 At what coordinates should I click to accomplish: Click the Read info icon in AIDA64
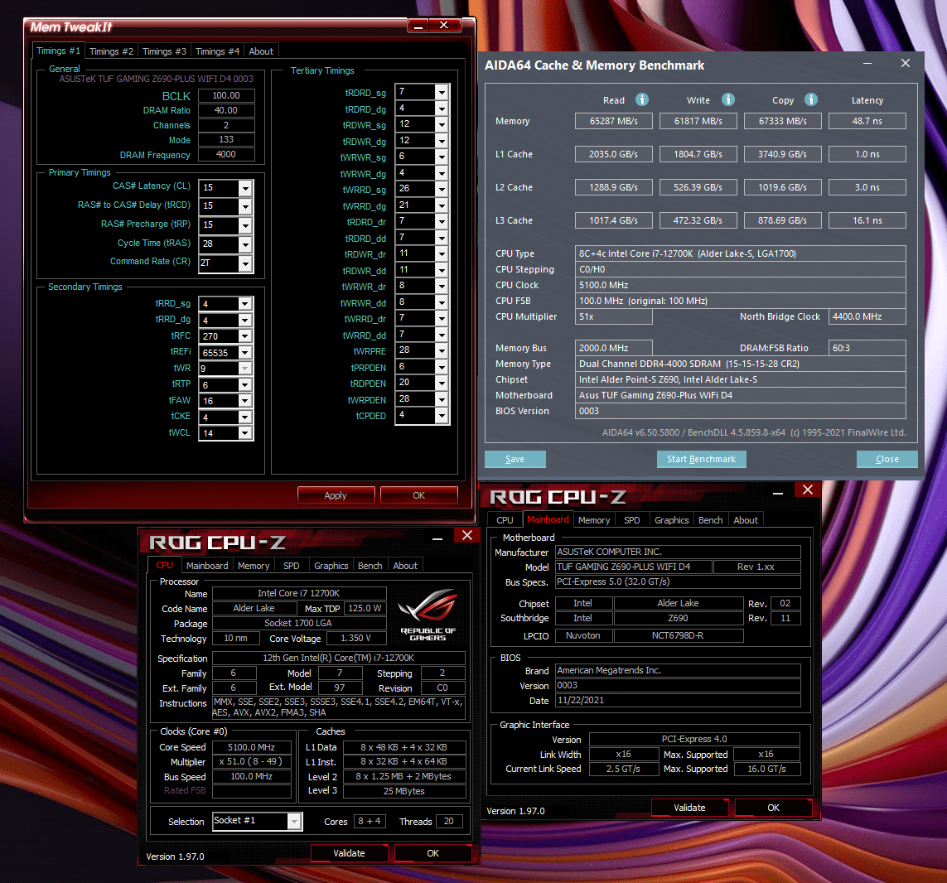point(642,99)
